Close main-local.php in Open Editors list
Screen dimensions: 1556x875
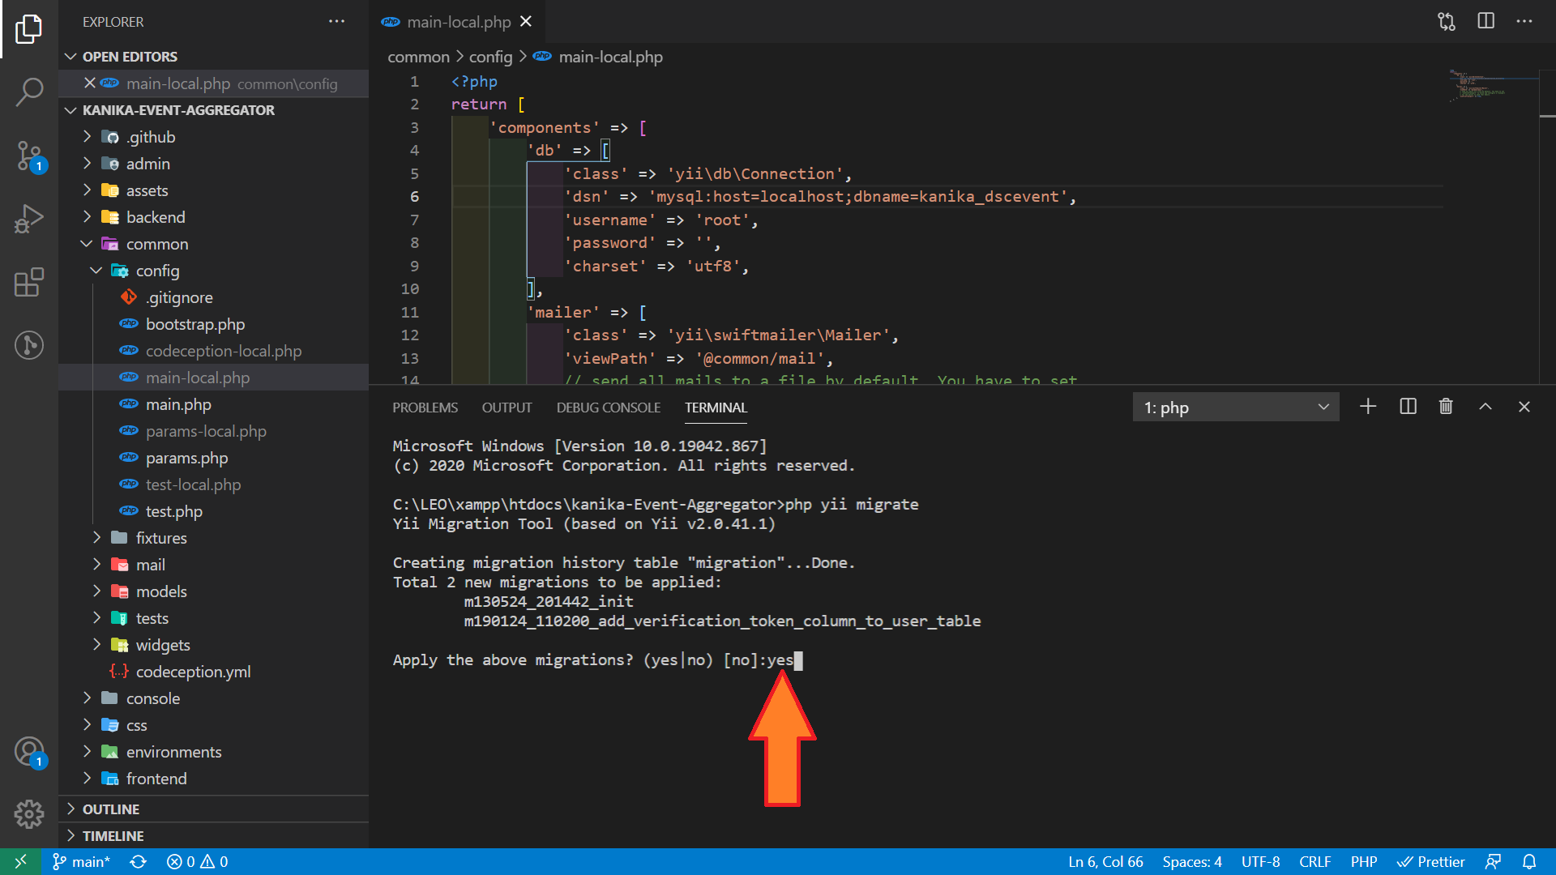[90, 83]
